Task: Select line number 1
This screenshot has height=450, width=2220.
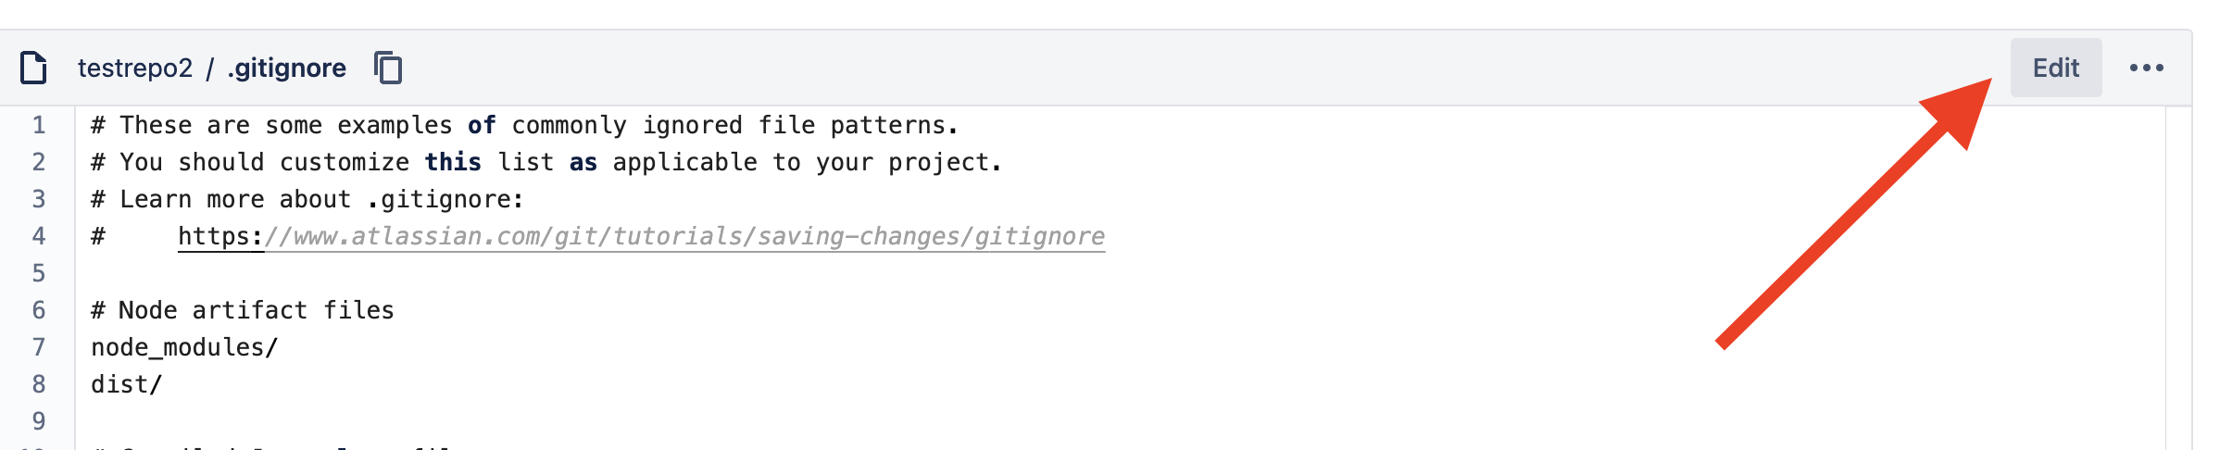Action: [x=39, y=125]
